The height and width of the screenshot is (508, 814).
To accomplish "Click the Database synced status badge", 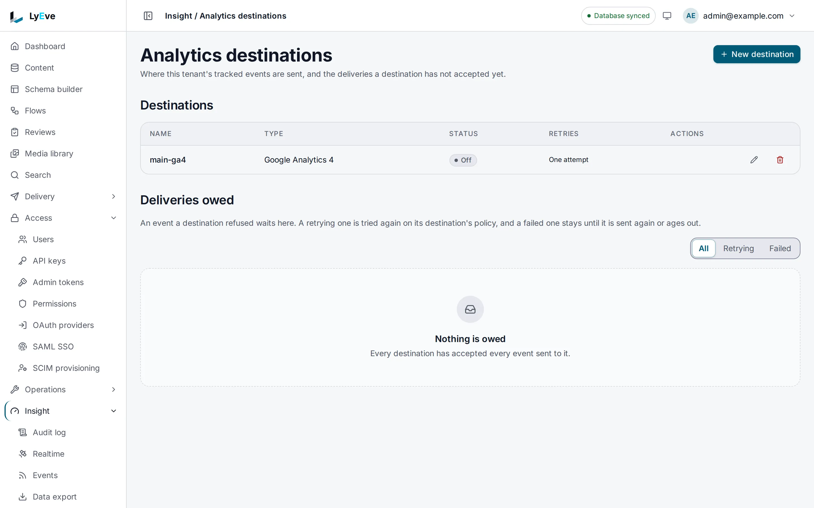I will [x=618, y=16].
